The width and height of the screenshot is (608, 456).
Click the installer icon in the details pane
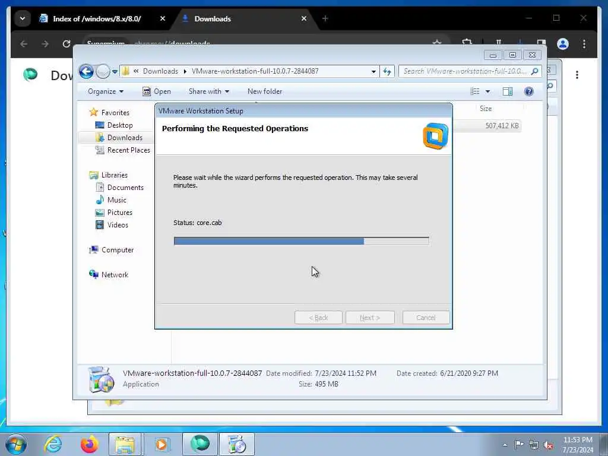point(101,379)
